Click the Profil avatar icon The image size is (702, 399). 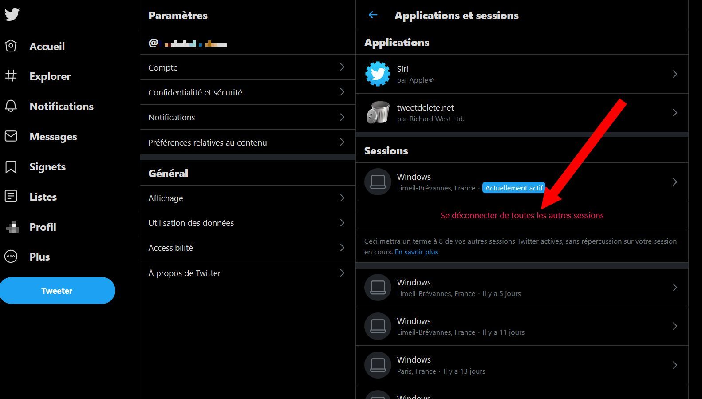point(12,227)
